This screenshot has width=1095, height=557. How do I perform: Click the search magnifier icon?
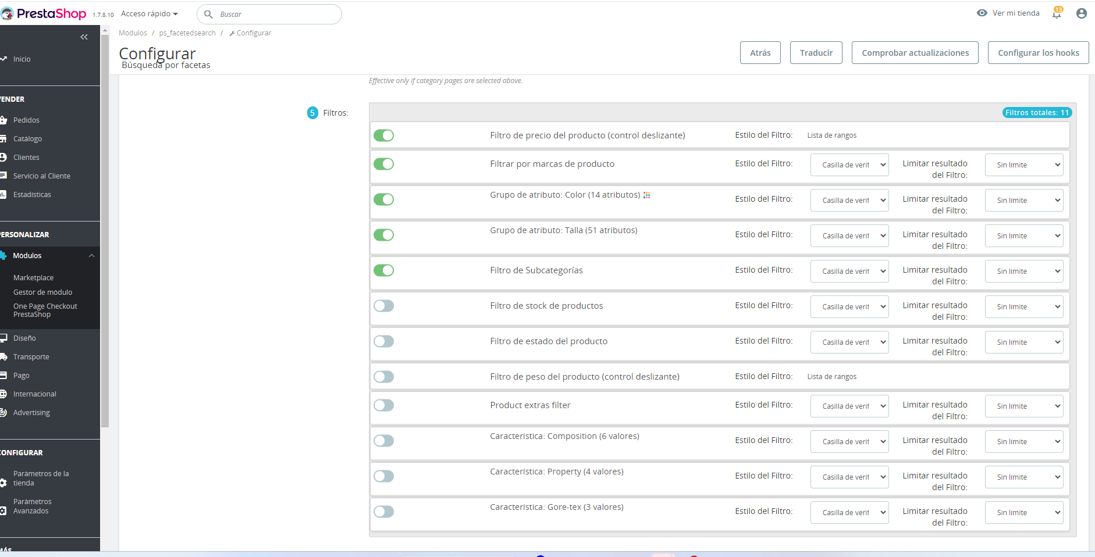[x=208, y=15]
